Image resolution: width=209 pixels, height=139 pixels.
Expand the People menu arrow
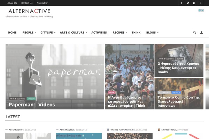(x=36, y=32)
